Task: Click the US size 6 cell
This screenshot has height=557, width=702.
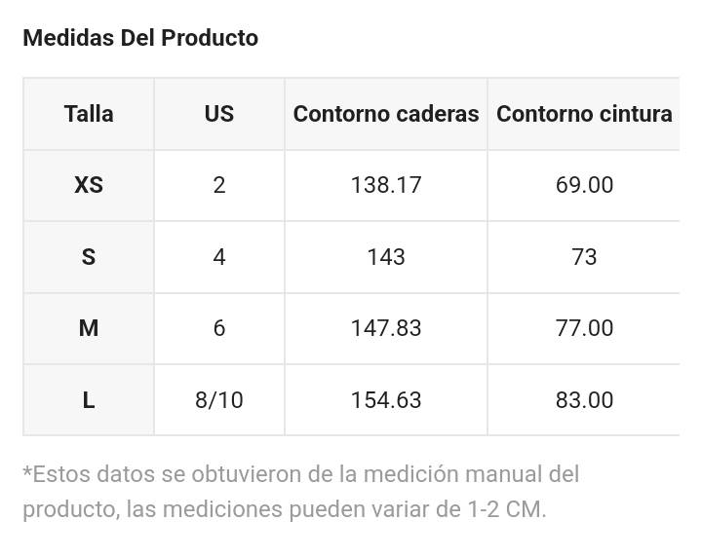Action: click(x=219, y=328)
